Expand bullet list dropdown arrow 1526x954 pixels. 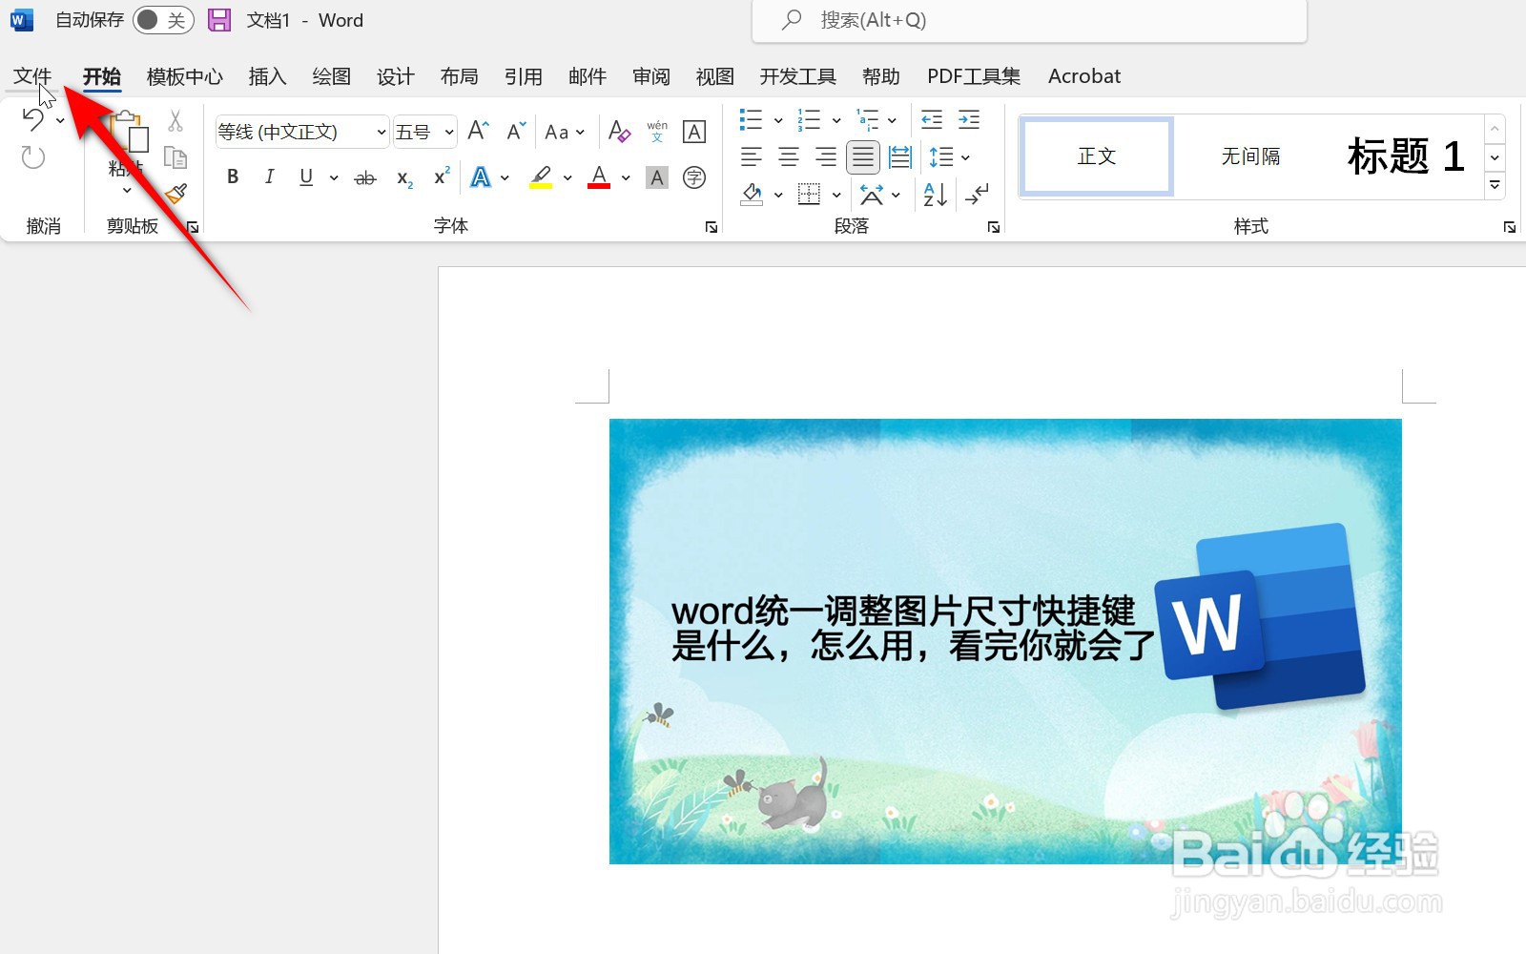point(778,120)
